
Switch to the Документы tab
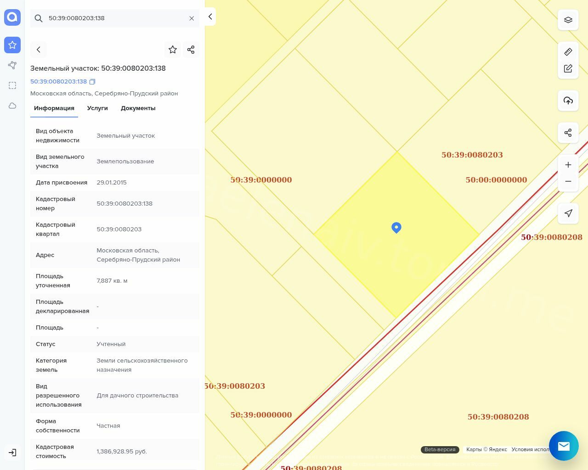coord(138,108)
